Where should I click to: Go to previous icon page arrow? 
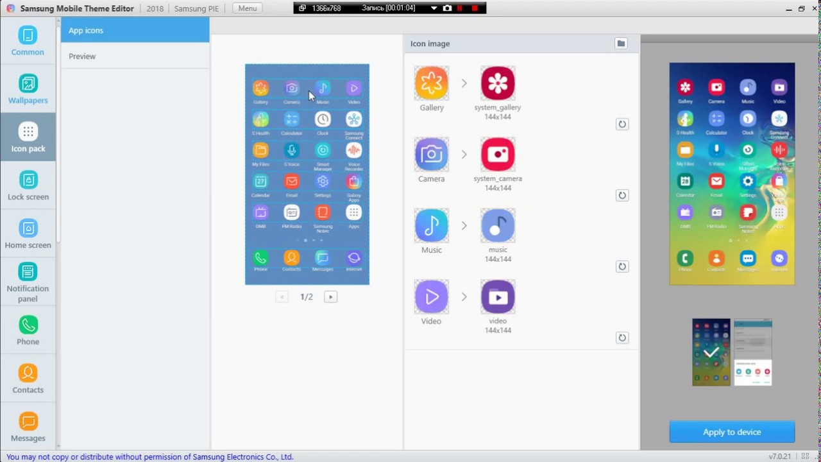[x=282, y=296]
